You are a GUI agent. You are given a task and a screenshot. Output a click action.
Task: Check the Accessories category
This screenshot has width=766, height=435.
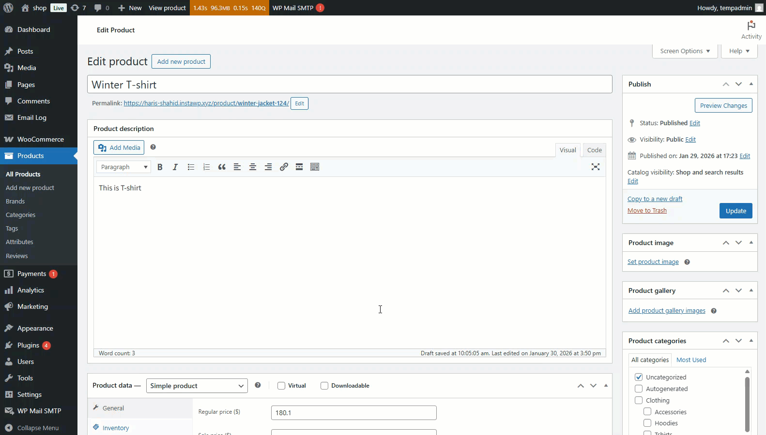[x=647, y=412]
